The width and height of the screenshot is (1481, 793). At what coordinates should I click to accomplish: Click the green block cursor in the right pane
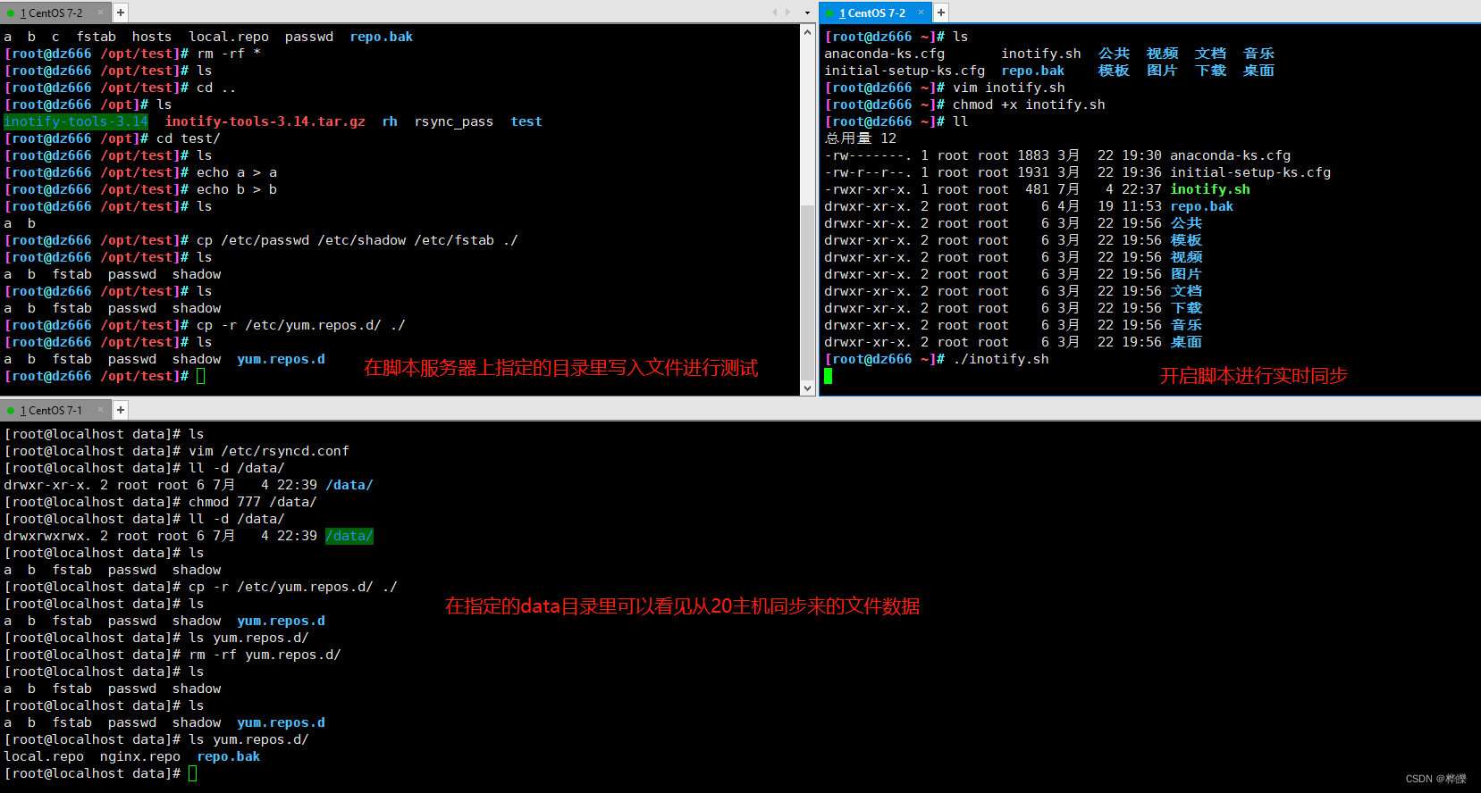tap(829, 376)
